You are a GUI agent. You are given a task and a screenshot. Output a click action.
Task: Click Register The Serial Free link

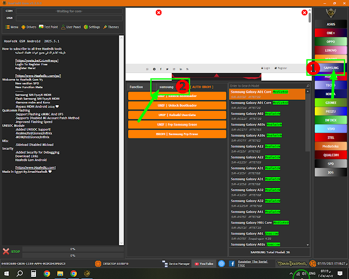click(253, 263)
